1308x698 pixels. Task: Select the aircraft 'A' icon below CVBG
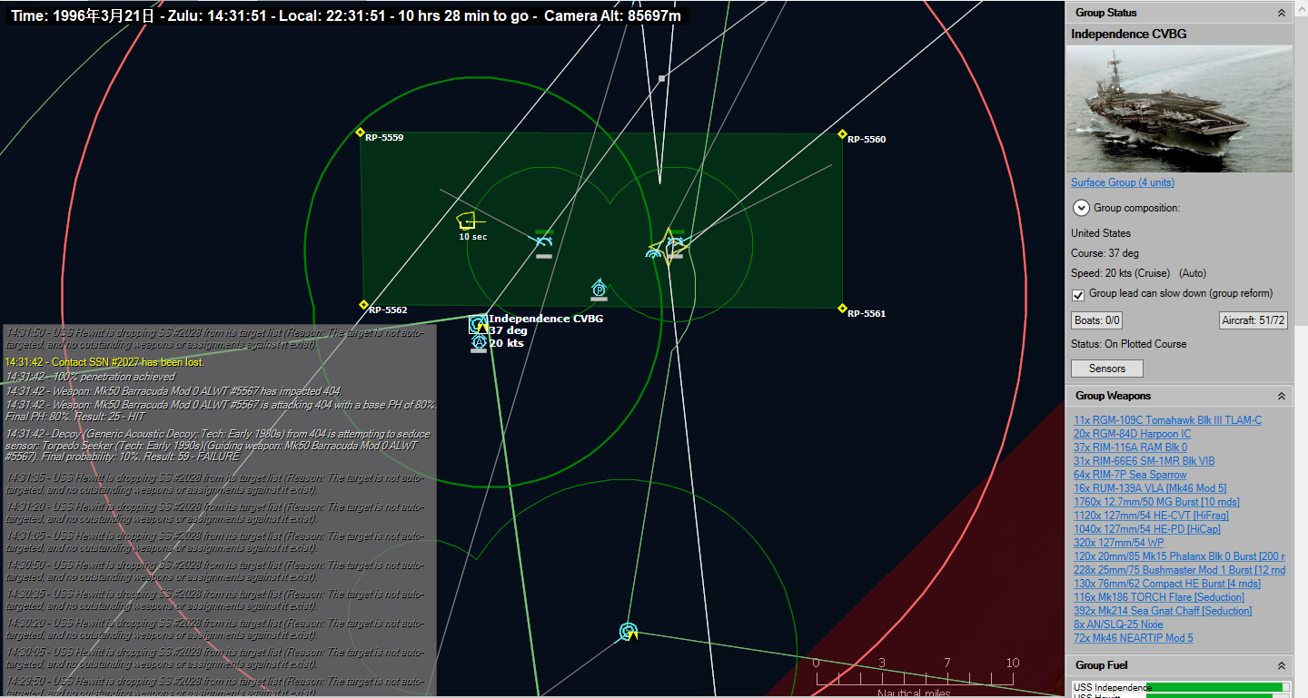[479, 342]
